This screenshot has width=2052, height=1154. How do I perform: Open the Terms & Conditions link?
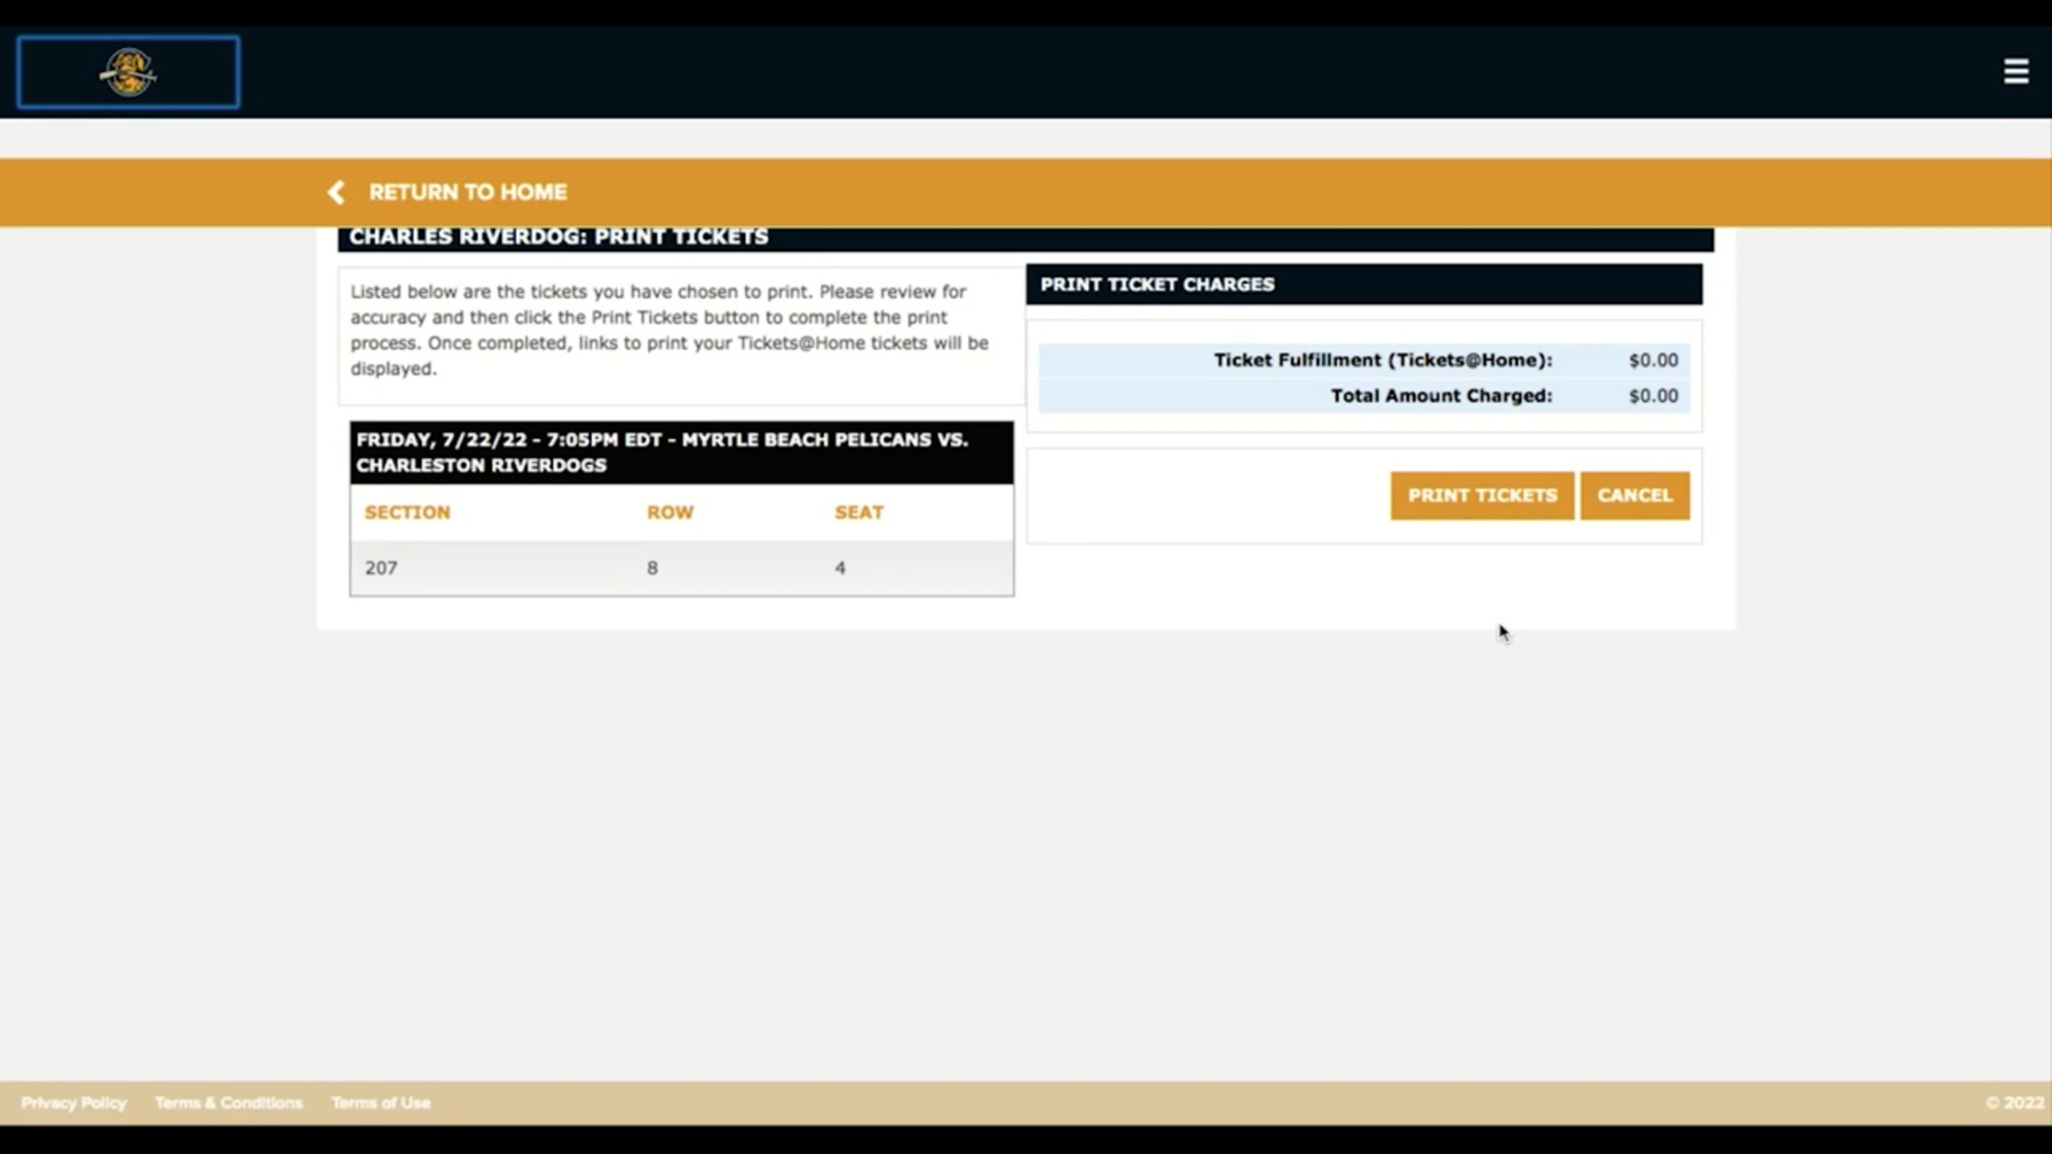click(228, 1103)
